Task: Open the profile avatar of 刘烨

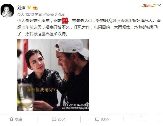Action: click(7, 11)
